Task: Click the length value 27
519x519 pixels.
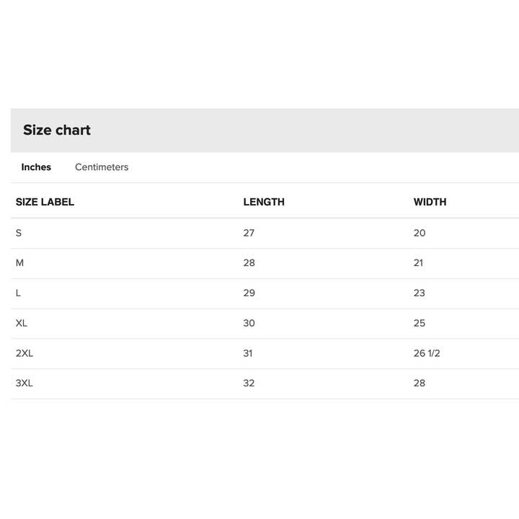Action: (249, 233)
